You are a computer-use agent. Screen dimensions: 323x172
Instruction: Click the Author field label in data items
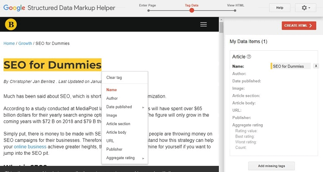[239, 74]
